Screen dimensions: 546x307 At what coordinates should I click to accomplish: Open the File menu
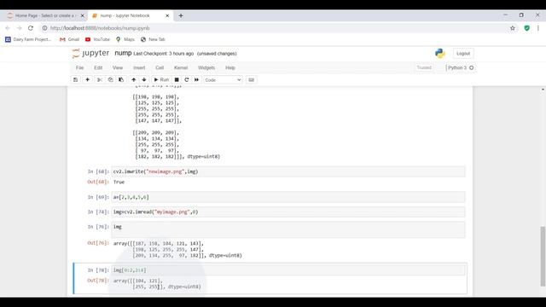pyautogui.click(x=79, y=67)
